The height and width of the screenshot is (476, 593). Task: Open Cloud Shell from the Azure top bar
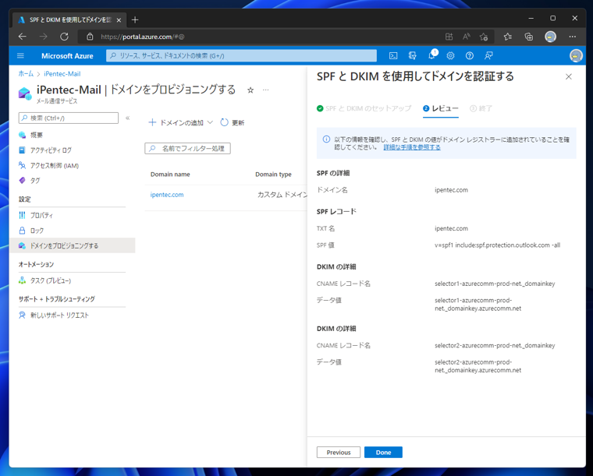(393, 56)
